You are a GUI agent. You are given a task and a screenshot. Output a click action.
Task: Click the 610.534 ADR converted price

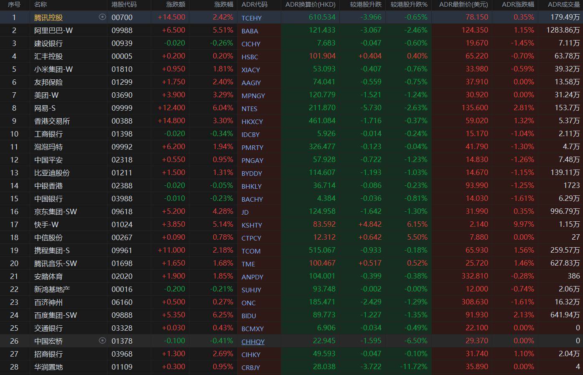click(x=322, y=18)
